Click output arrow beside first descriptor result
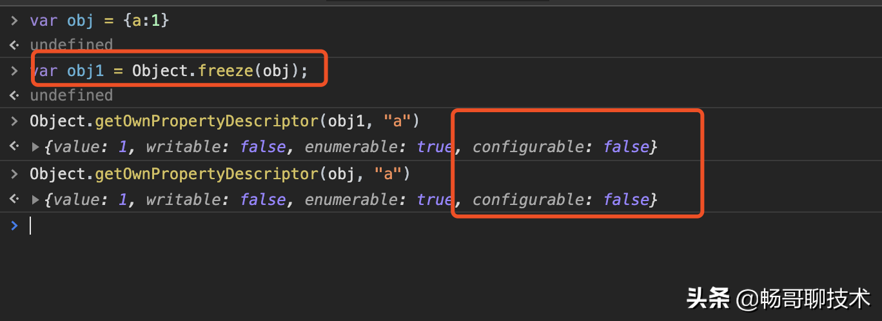882x321 pixels. [14, 147]
